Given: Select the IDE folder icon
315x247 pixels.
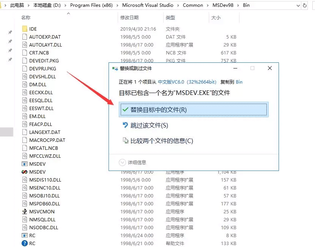Looking at the screenshot, I should [x=25, y=29].
